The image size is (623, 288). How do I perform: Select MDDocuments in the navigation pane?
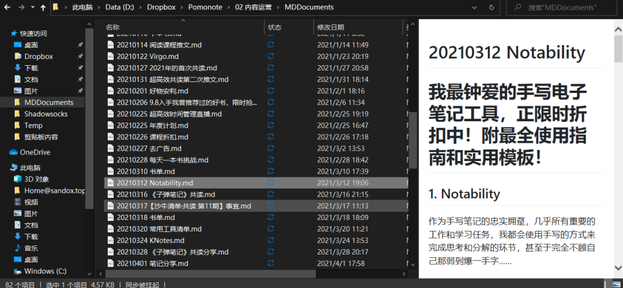(x=48, y=103)
